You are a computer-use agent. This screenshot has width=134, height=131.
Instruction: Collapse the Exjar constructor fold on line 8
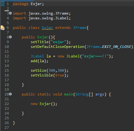[x=10, y=37]
